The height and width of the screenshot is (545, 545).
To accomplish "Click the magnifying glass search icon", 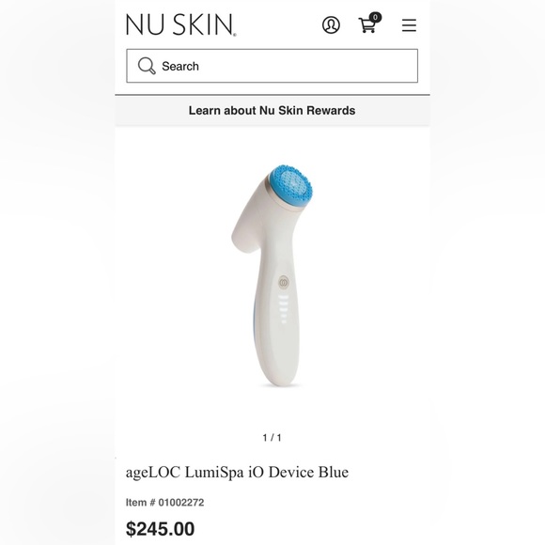I will click(x=147, y=66).
